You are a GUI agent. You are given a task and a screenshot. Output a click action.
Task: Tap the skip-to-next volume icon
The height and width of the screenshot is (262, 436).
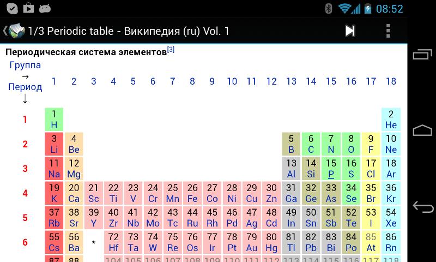point(350,31)
